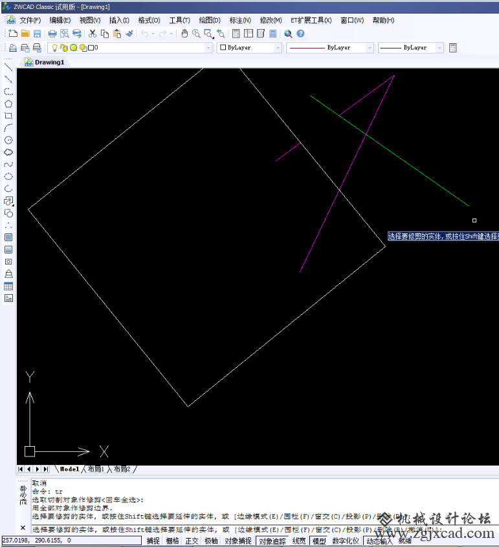Image resolution: width=499 pixels, height=547 pixels.
Task: Open the Layer Properties Manager icon
Action: [12, 48]
